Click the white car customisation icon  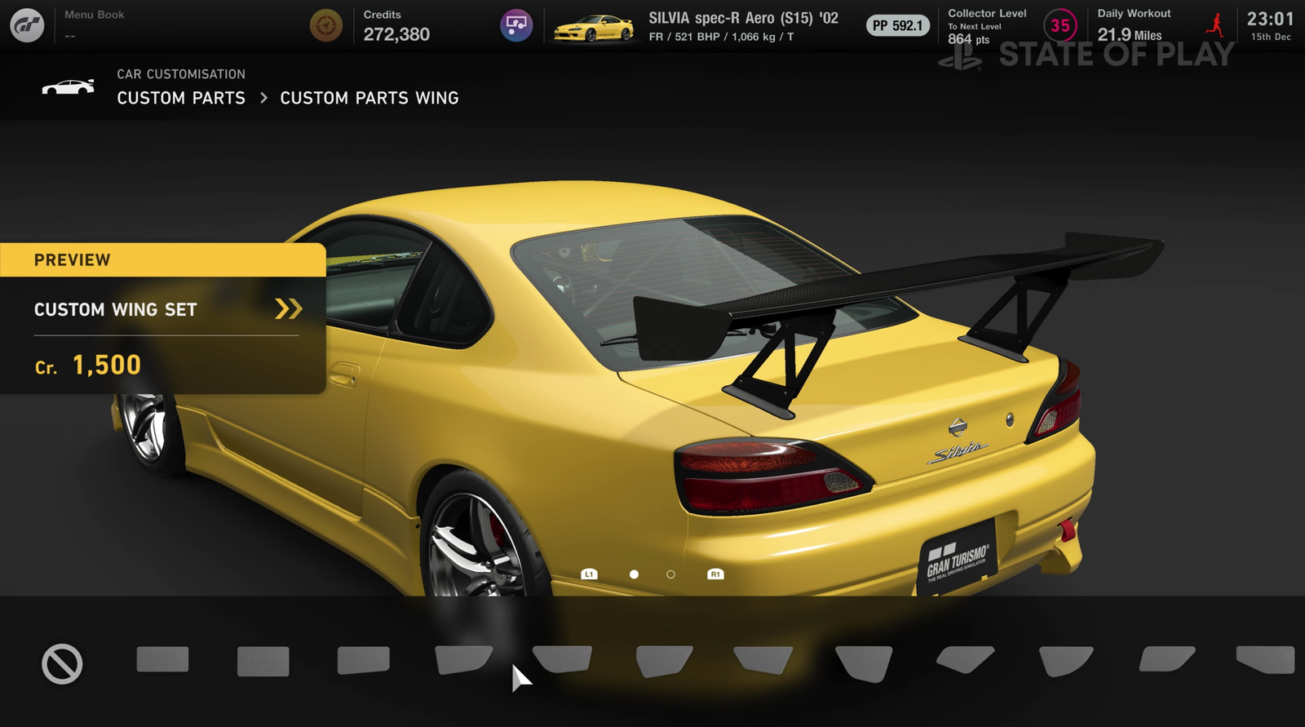[x=69, y=86]
